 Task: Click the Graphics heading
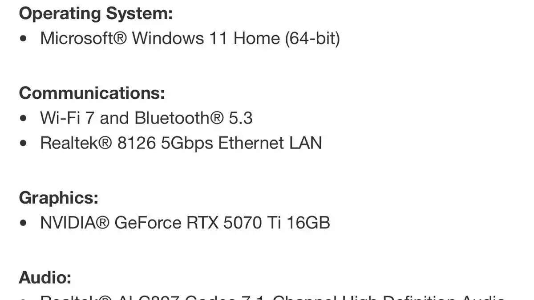[x=58, y=197]
